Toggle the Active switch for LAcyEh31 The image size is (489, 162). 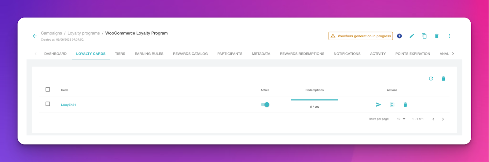(265, 105)
